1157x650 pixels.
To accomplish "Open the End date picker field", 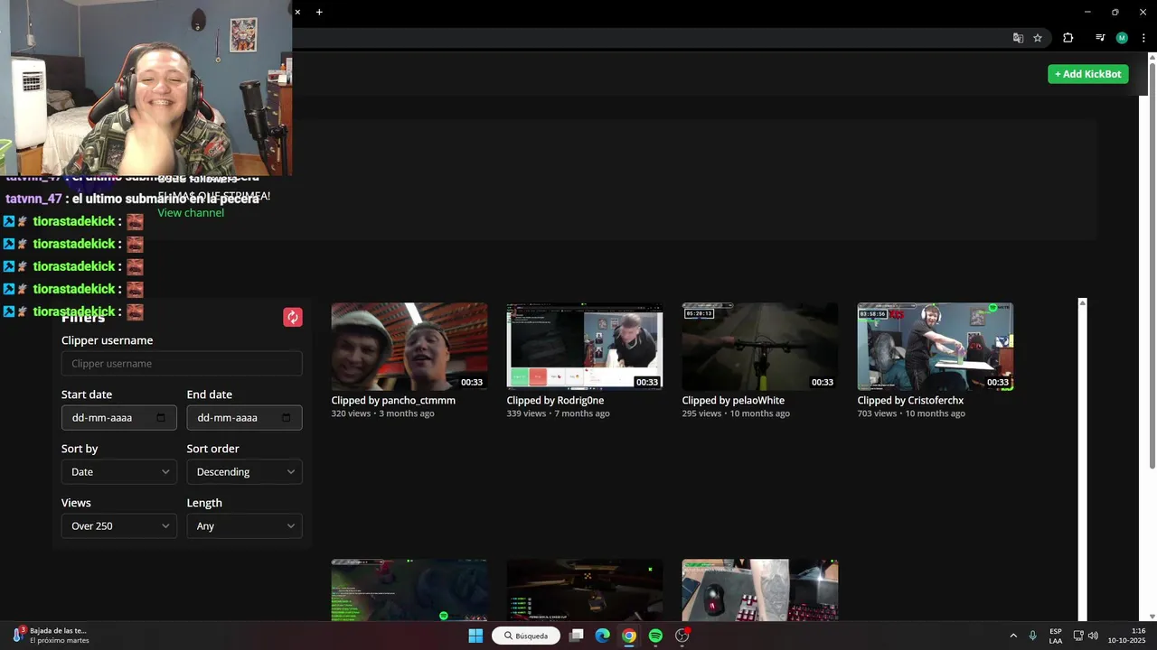I will point(244,418).
